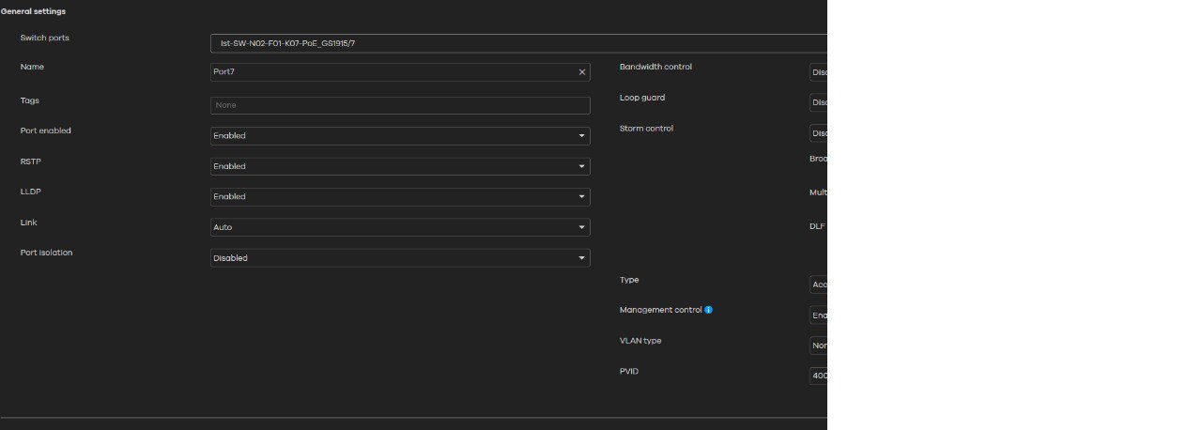The width and height of the screenshot is (1202, 430).
Task: Click the PVID input field
Action: click(818, 376)
